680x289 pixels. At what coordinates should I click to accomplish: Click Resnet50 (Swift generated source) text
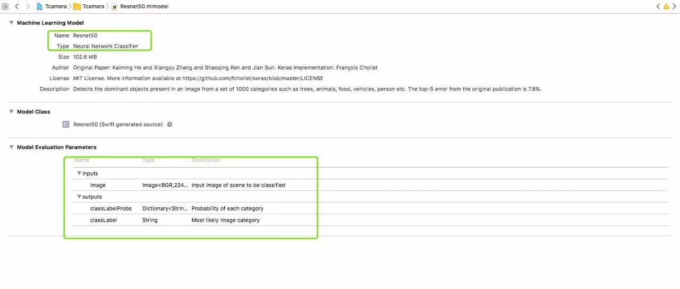point(118,125)
